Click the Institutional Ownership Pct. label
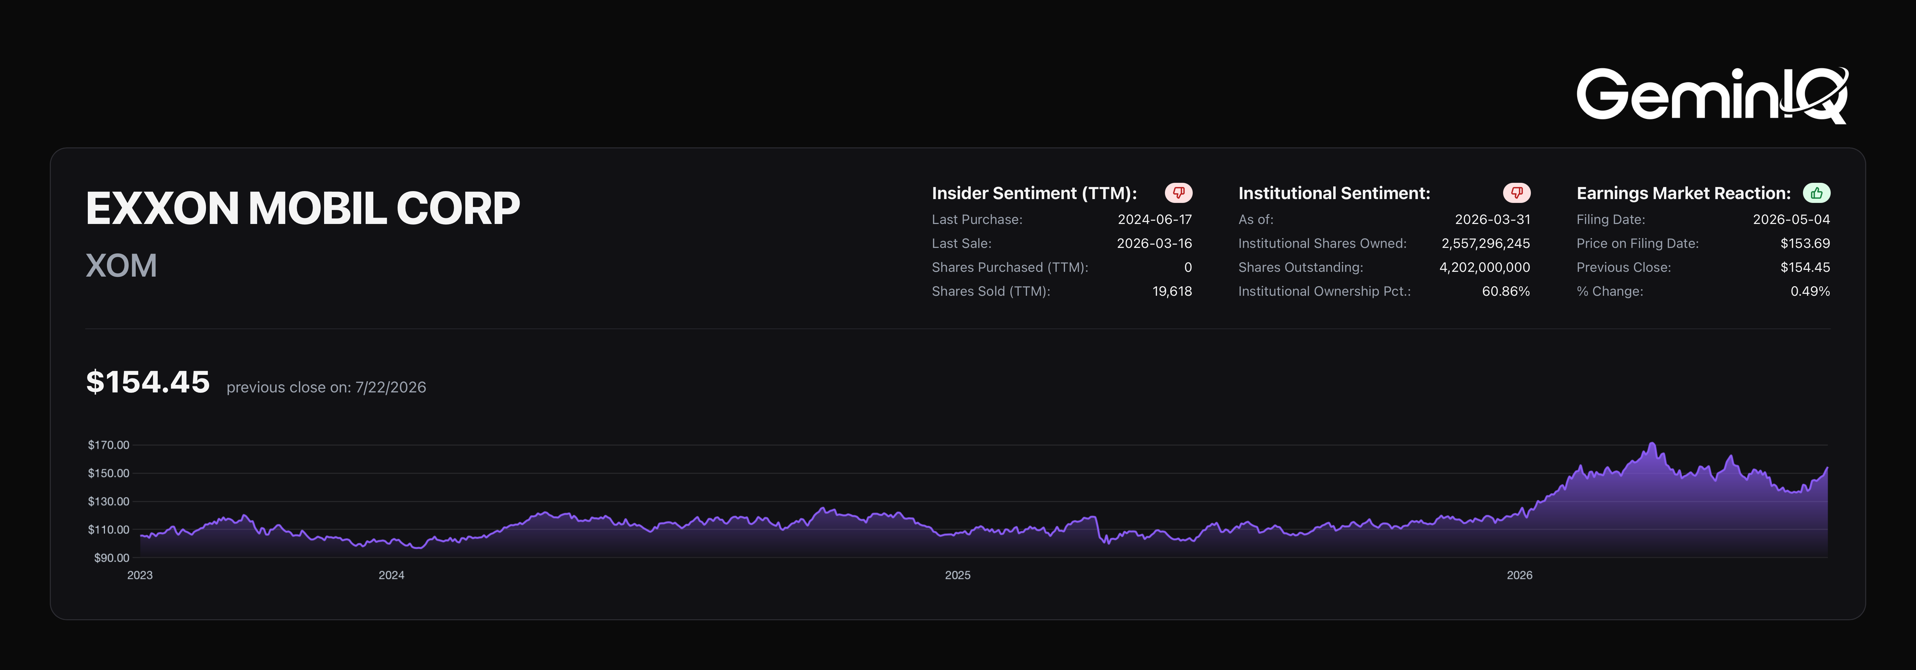 point(1324,291)
